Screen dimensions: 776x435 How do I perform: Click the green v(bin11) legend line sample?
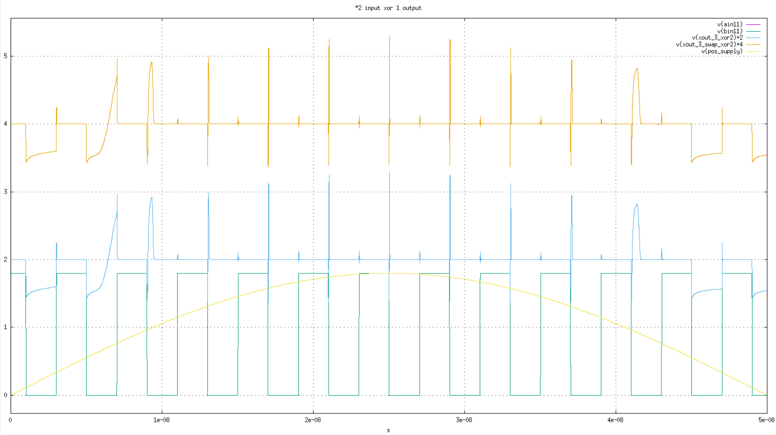click(753, 31)
